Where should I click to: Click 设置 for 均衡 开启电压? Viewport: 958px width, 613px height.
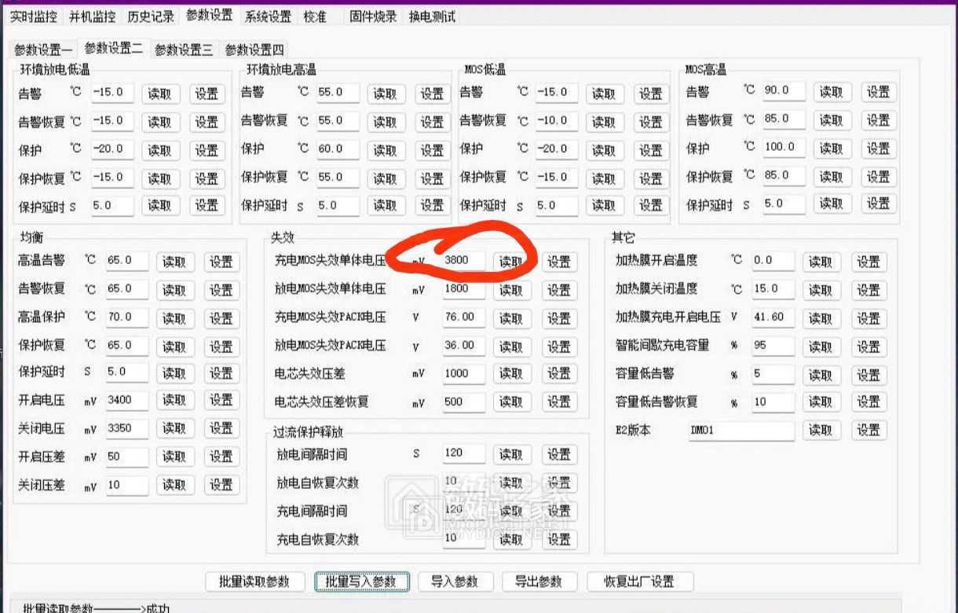[x=221, y=401]
